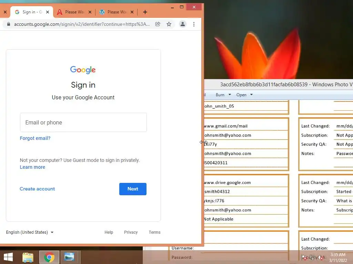Click the smilth04312 text in Photo Viewer
The image size is (353, 264).
(x=217, y=191)
